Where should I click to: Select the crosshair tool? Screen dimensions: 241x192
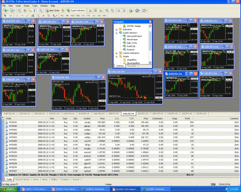pyautogui.click(x=11, y=16)
